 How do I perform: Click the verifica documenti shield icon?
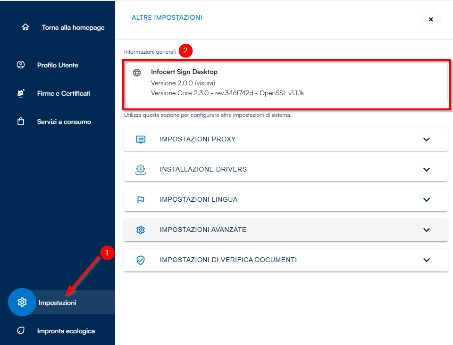click(141, 260)
